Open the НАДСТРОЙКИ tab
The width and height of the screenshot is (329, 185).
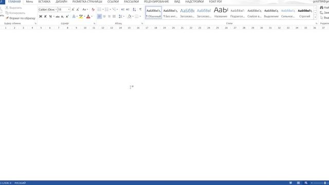194,2
